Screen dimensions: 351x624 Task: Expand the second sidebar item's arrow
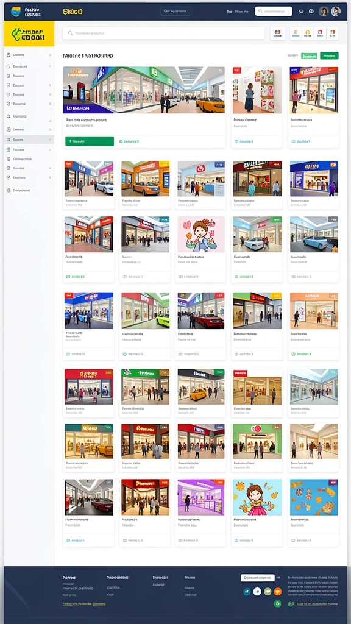(x=50, y=66)
